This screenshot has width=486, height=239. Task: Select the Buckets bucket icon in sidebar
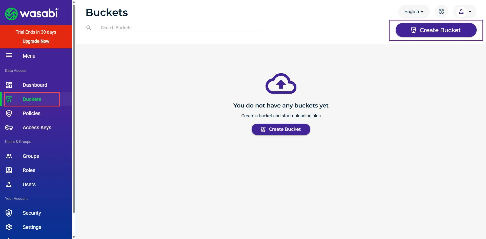9,99
